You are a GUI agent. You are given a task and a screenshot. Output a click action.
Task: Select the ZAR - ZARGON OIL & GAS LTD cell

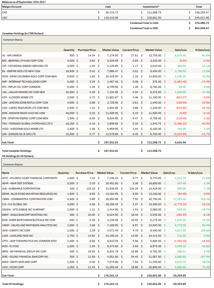pos(19,134)
